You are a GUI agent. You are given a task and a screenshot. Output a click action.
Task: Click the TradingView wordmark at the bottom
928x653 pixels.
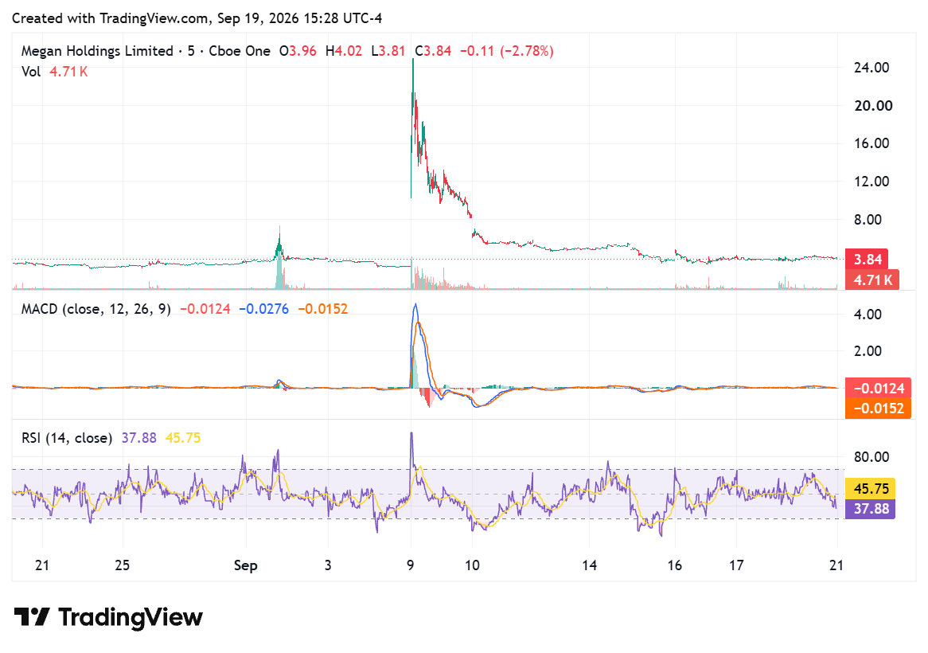[131, 617]
